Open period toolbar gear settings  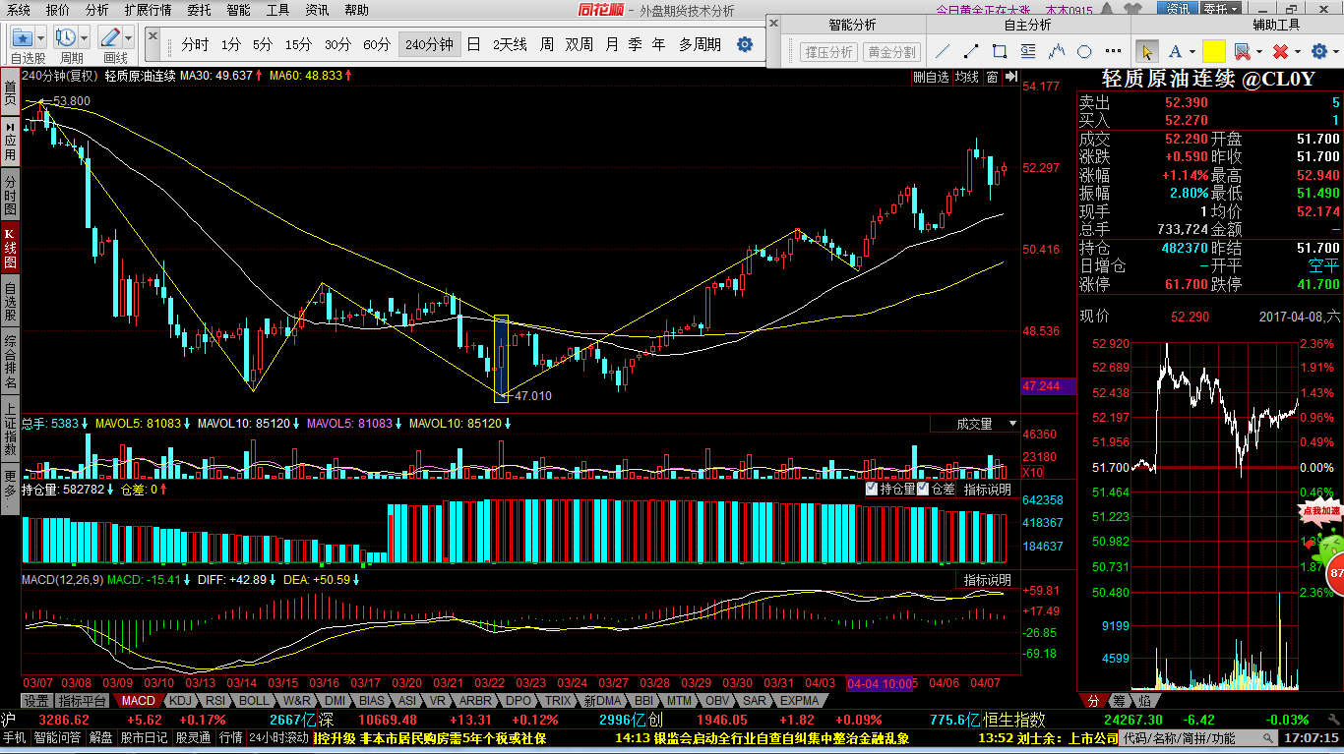745,44
